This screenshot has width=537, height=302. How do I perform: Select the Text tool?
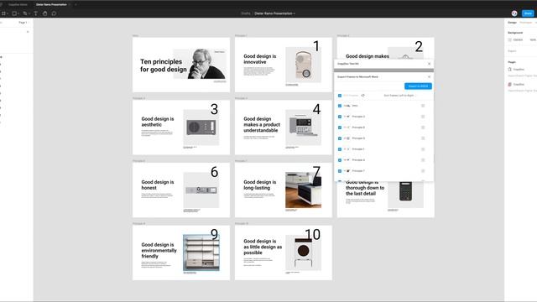coord(35,13)
